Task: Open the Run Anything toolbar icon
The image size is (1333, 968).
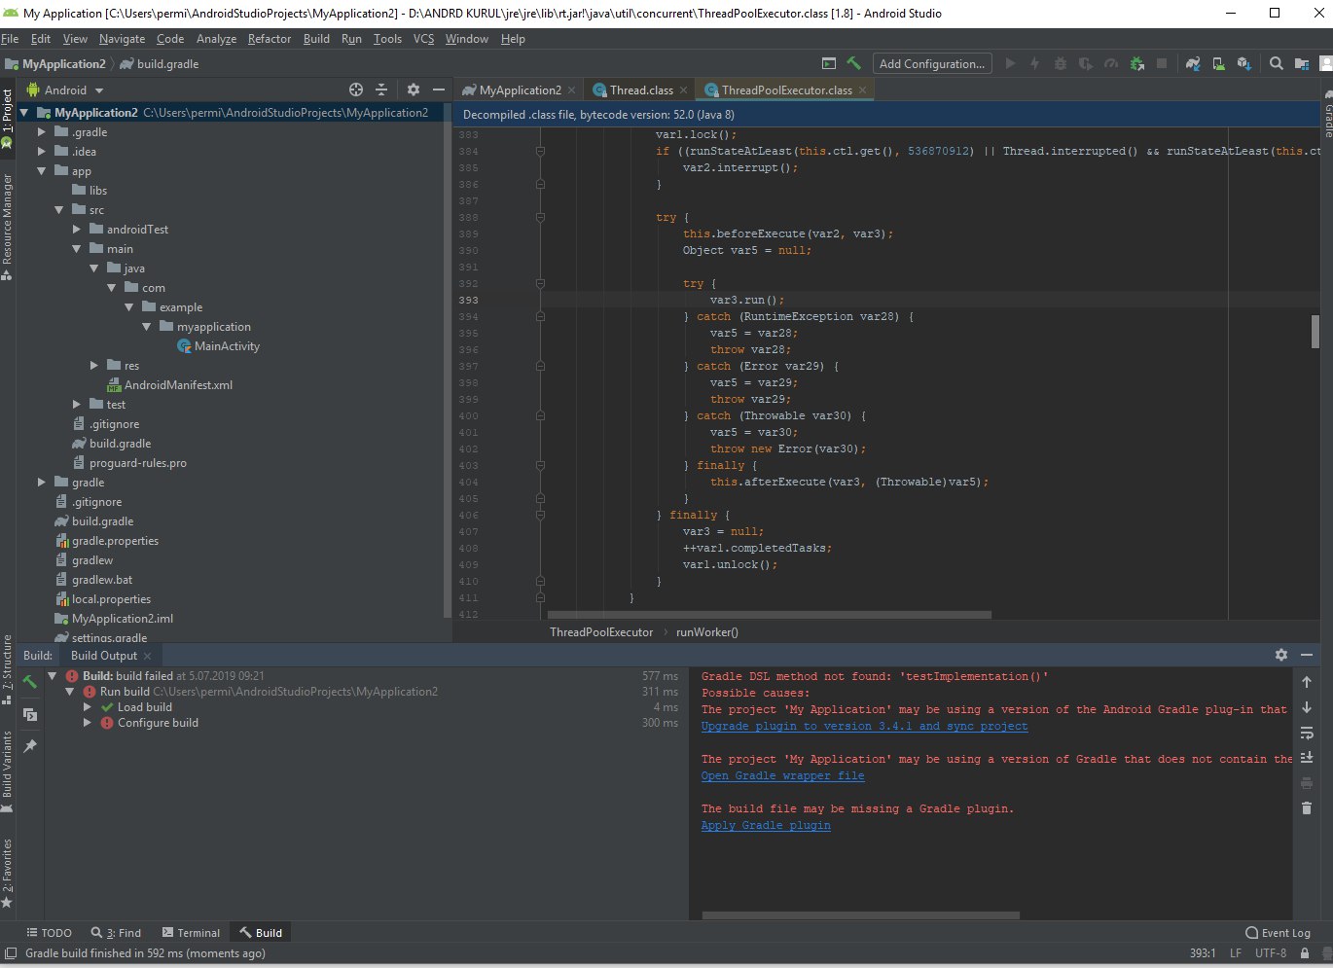Action: click(829, 63)
